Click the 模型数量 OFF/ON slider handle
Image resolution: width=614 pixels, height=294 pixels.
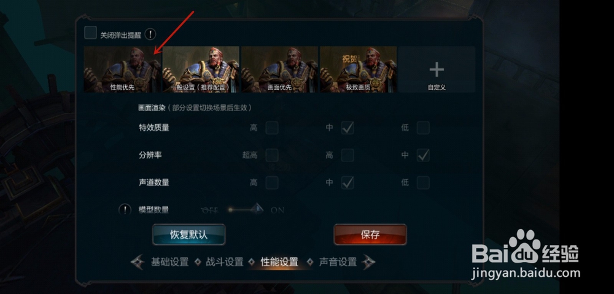[x=257, y=209]
